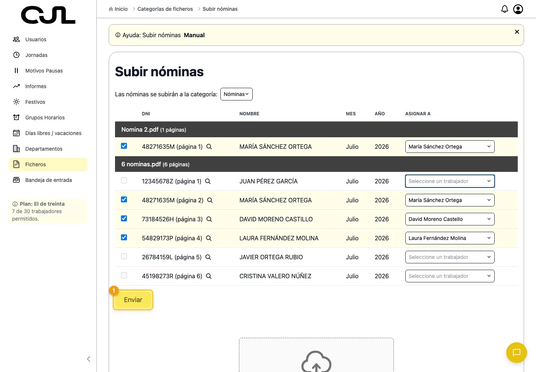Open worker dropdown for Cristina Valero Núñez
Screen dimensions: 536x372
[450, 276]
